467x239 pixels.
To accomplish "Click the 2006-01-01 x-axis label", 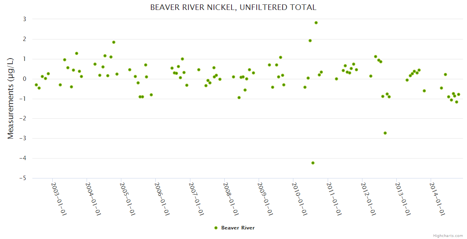I will [162, 199].
